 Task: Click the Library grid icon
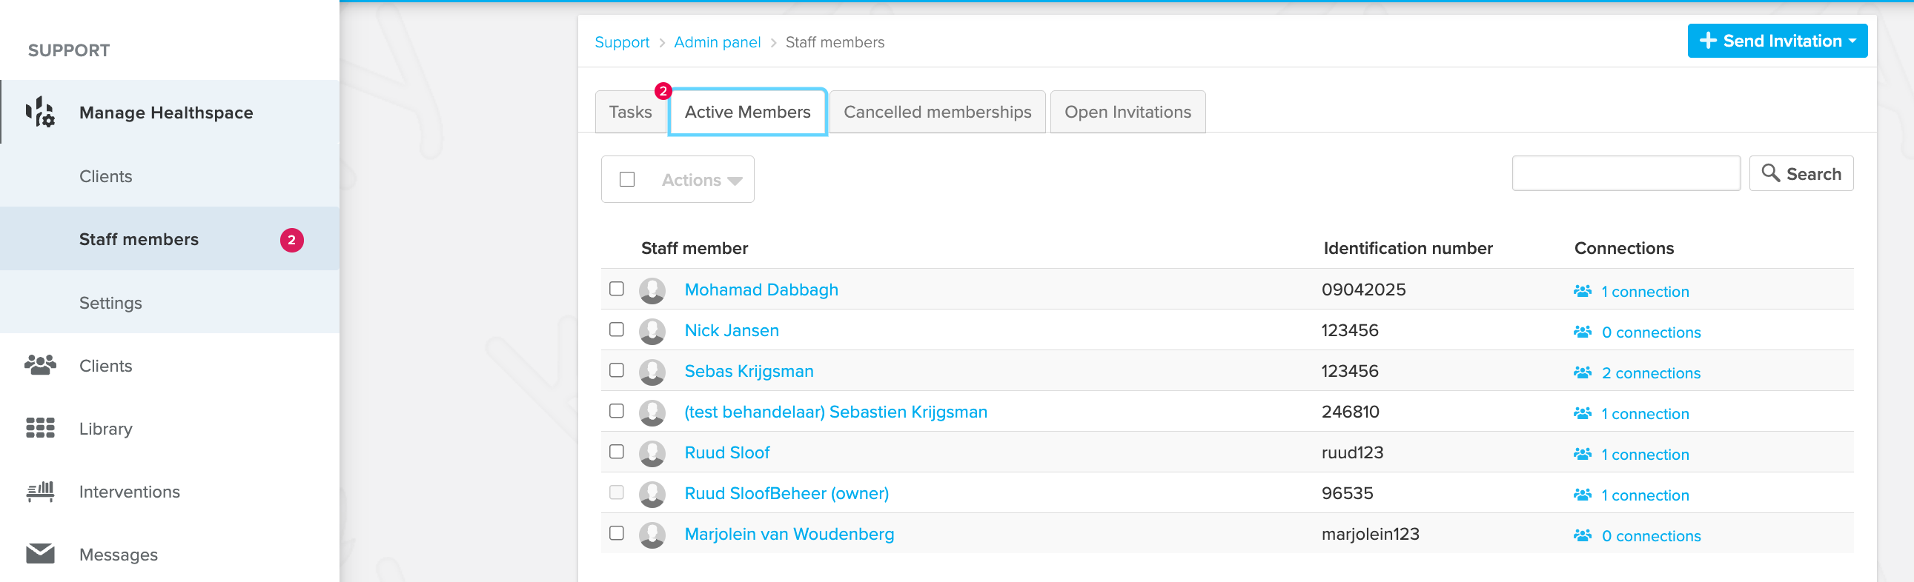(40, 428)
